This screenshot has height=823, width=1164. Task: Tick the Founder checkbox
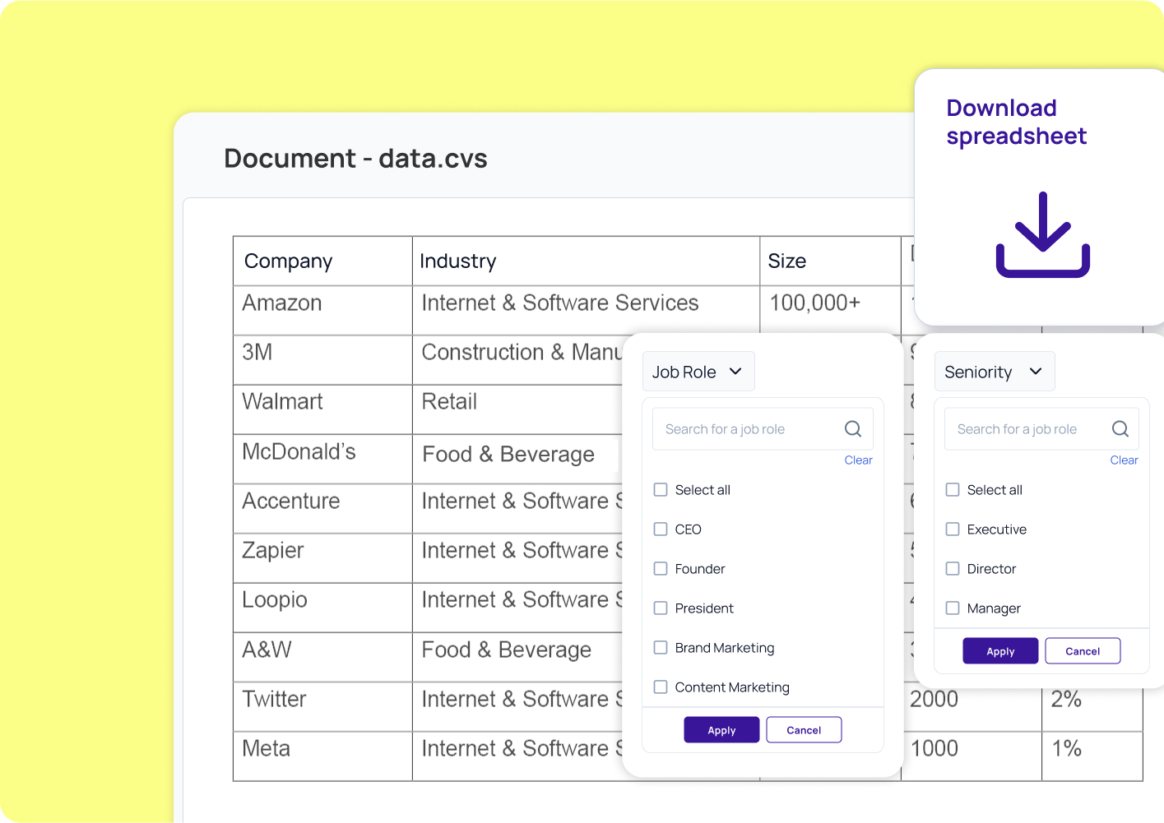(661, 569)
